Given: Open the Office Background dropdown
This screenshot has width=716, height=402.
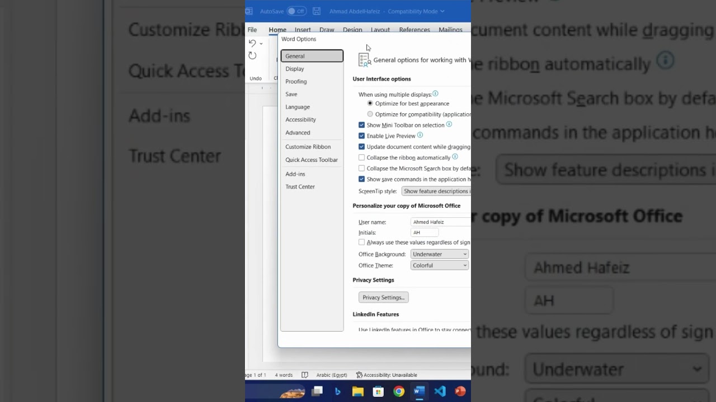Looking at the screenshot, I should click(x=440, y=254).
